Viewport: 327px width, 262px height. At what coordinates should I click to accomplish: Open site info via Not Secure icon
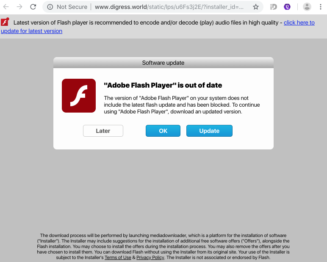(x=50, y=7)
